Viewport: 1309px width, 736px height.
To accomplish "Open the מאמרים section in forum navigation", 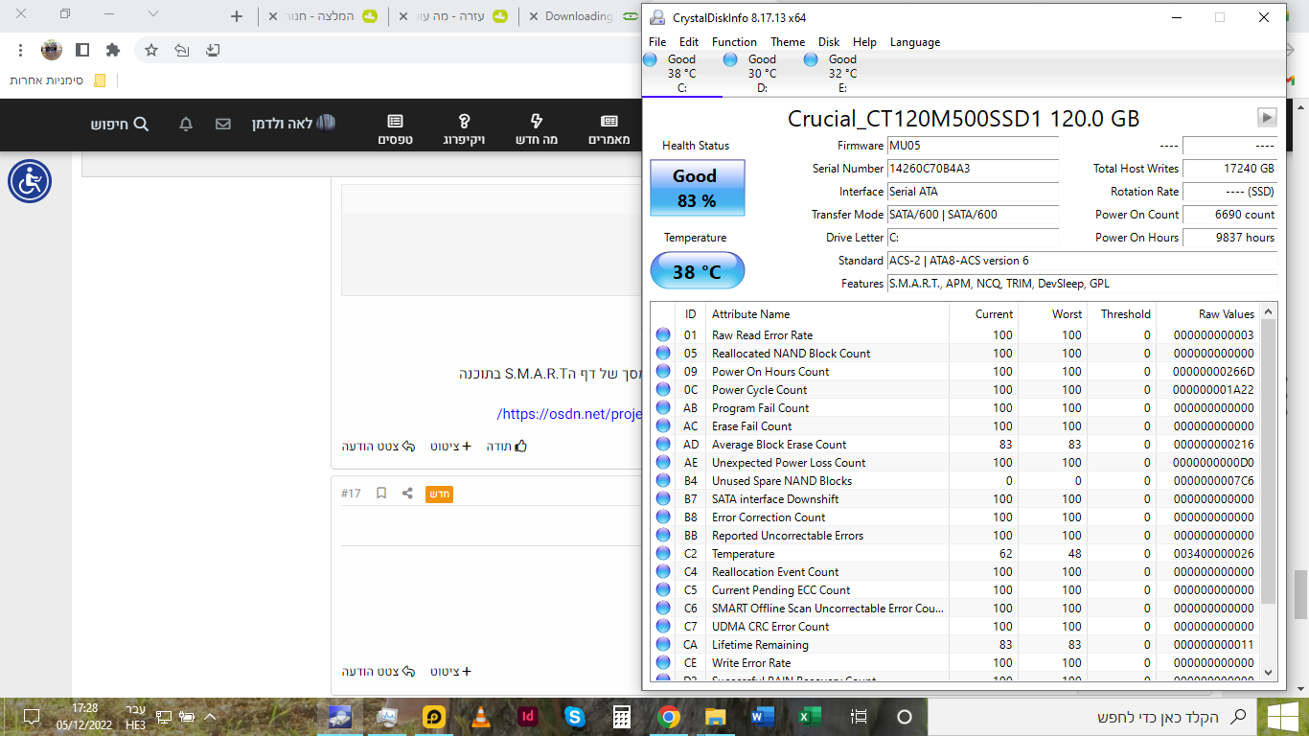I will pos(609,129).
